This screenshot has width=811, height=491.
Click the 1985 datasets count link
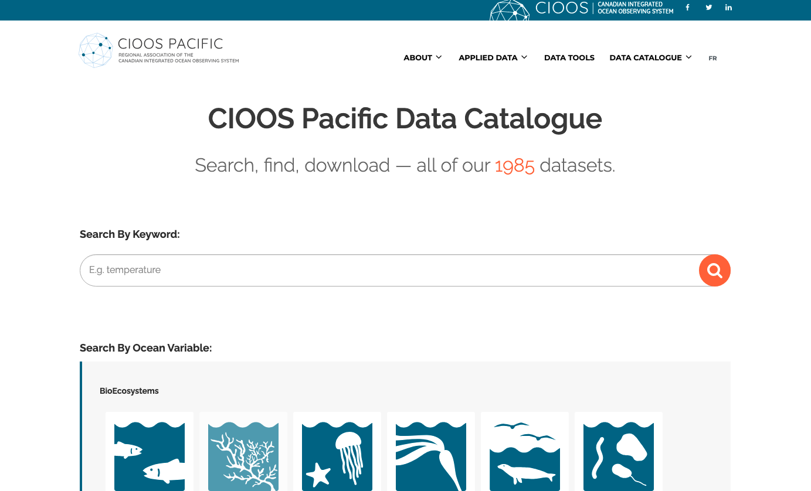pyautogui.click(x=514, y=166)
